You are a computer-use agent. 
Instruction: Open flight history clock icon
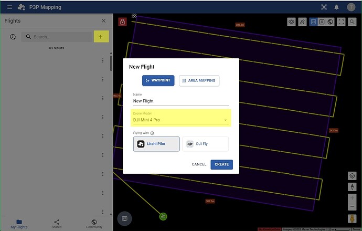pos(13,37)
